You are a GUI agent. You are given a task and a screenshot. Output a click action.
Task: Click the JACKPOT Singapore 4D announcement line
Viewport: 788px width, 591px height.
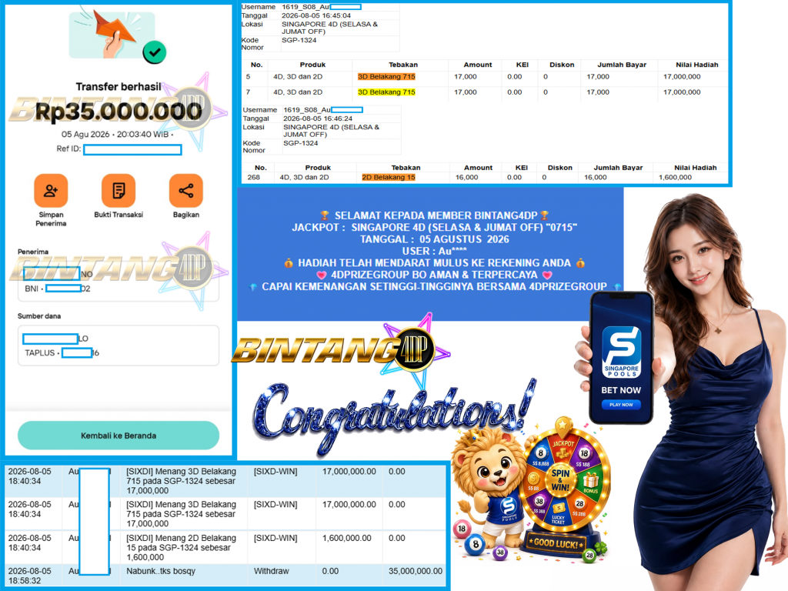434,227
